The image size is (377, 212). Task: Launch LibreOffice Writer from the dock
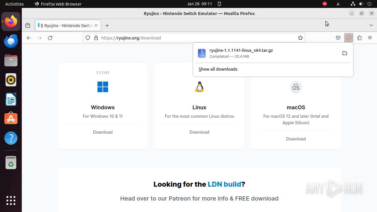pyautogui.click(x=11, y=99)
